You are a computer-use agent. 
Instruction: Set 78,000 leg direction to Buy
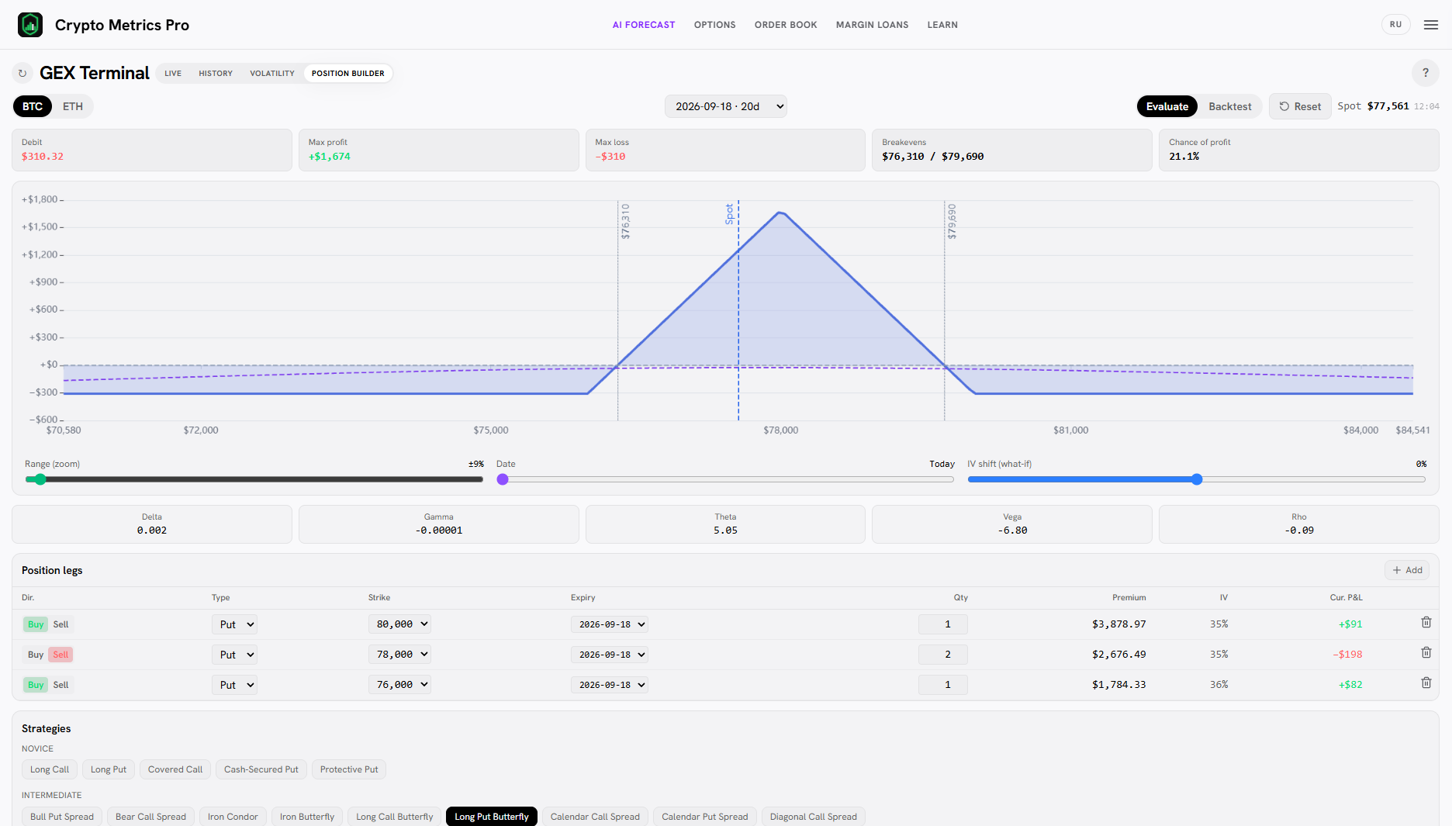[36, 655]
